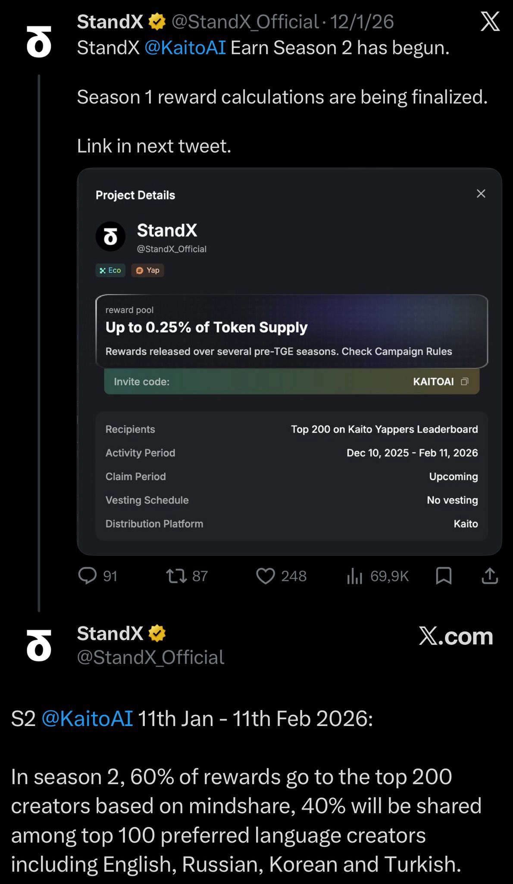This screenshot has height=884, width=513.
Task: Open StandX avatar at top tweet
Action: click(x=39, y=42)
